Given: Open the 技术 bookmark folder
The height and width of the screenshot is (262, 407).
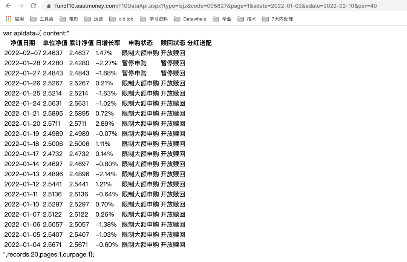Looking at the screenshot, I should click(247, 19).
